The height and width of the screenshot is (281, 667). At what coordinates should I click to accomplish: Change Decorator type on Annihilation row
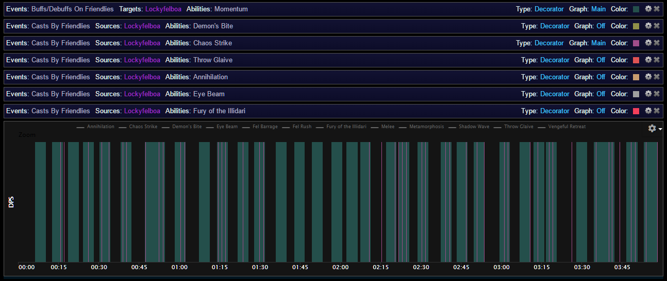tap(555, 77)
